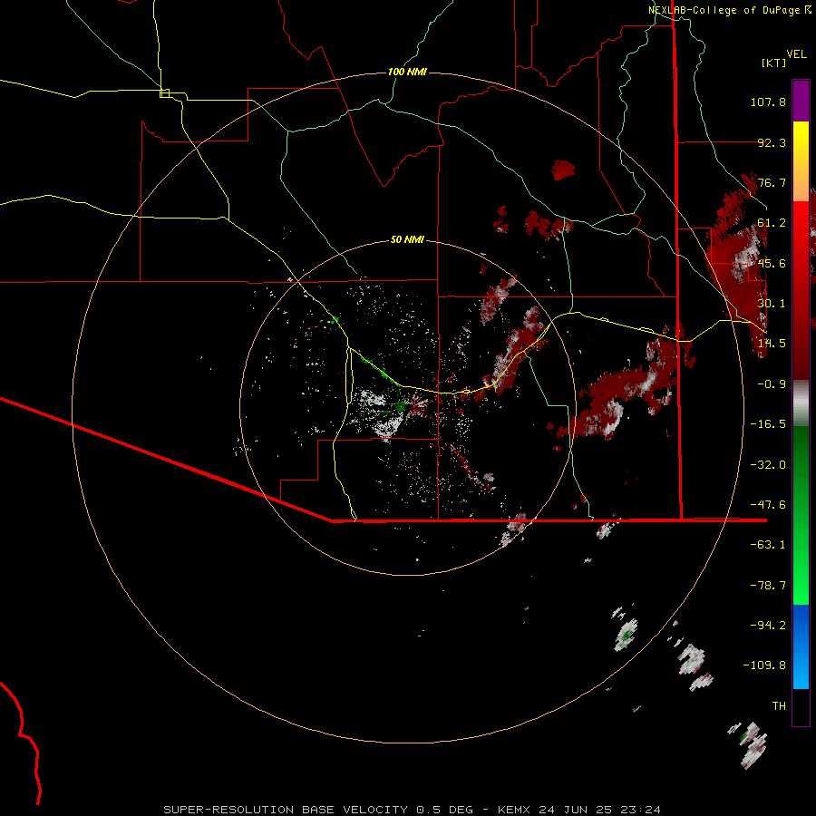The height and width of the screenshot is (816, 816).
Task: Click the 50 NMI range ring label
Action: (407, 239)
